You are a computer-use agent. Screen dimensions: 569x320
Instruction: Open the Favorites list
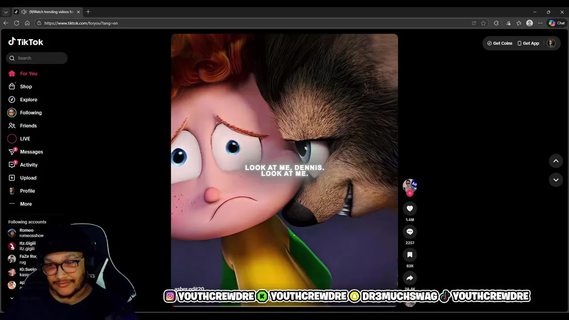click(x=519, y=23)
